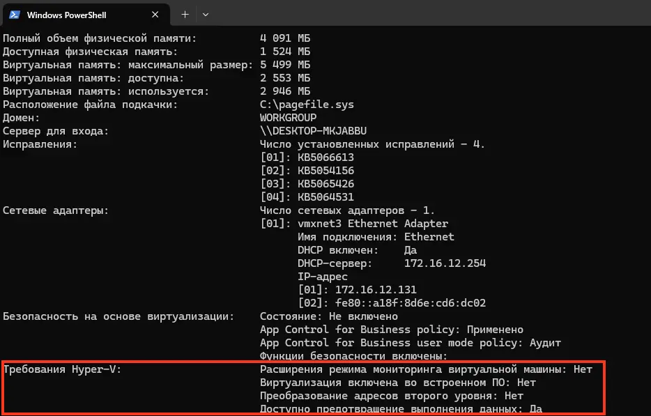This screenshot has height=416, width=651.
Task: Select the Windows PowerShell tab title
Action: pos(66,15)
